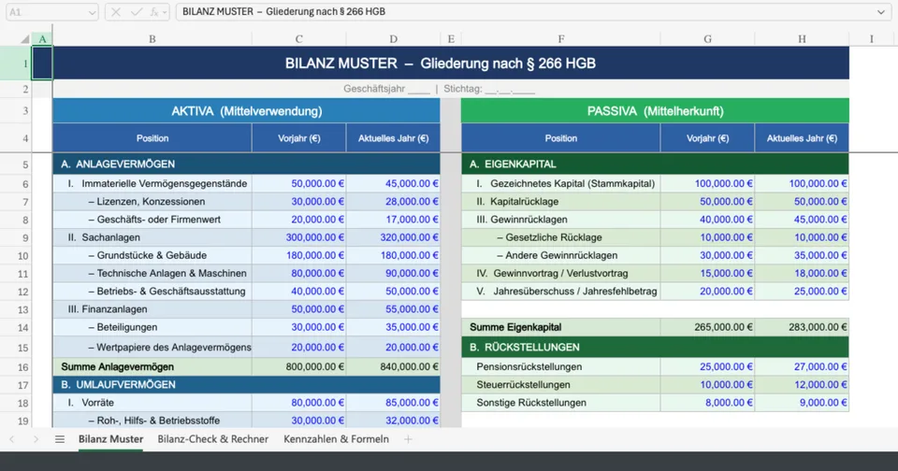Select I. Vorräte cell
898x471 pixels.
point(152,403)
